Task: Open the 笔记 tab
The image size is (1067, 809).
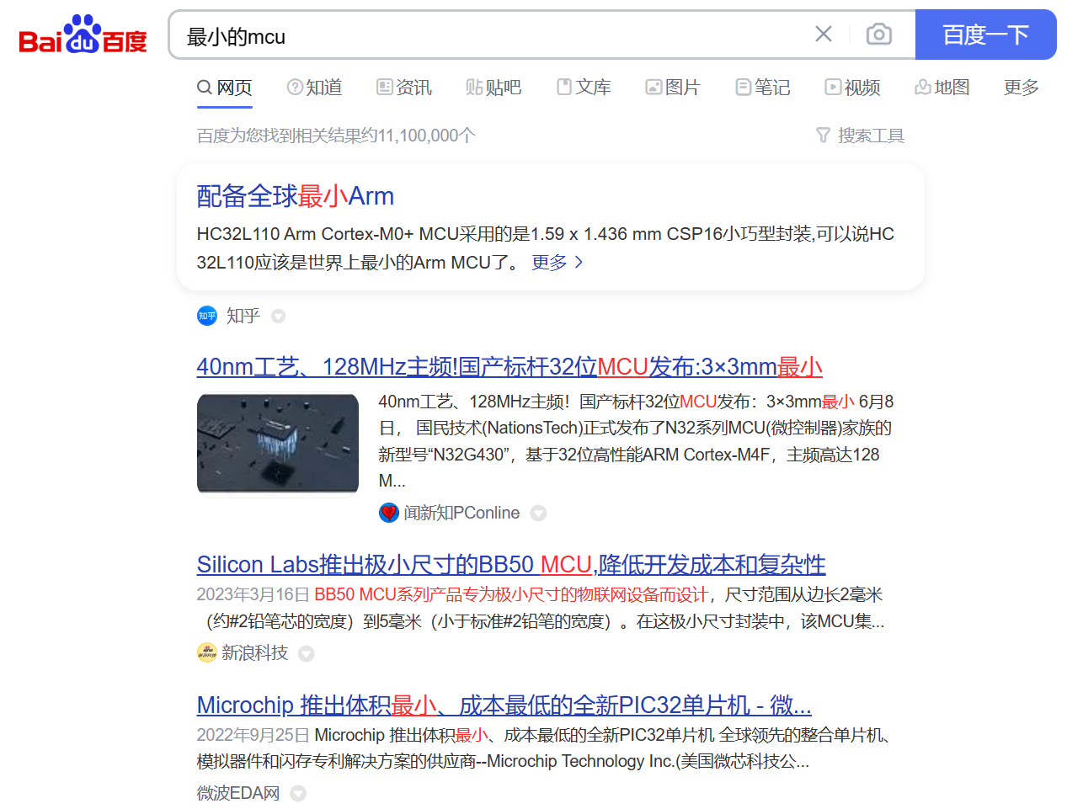Action: [763, 88]
